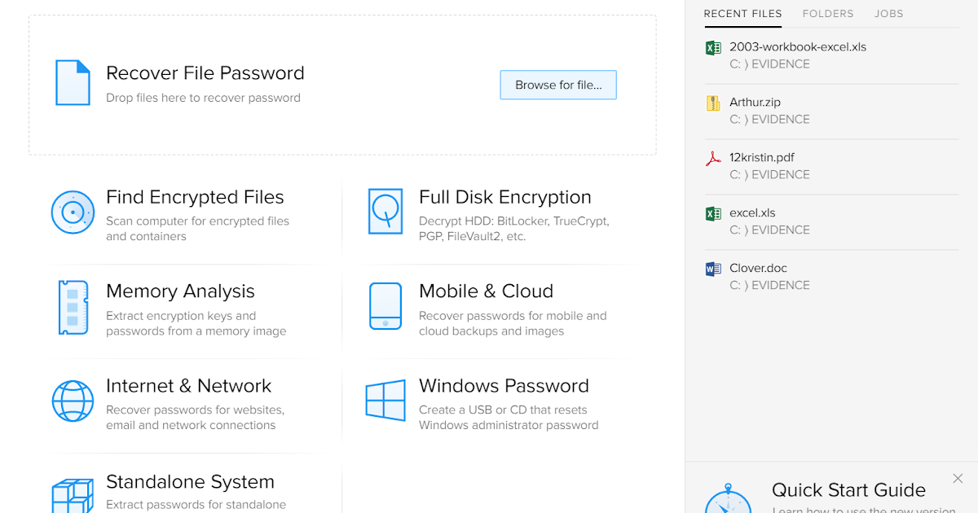The height and width of the screenshot is (513, 978).
Task: Click 'Extract passwords for standalone' description
Action: click(x=196, y=505)
